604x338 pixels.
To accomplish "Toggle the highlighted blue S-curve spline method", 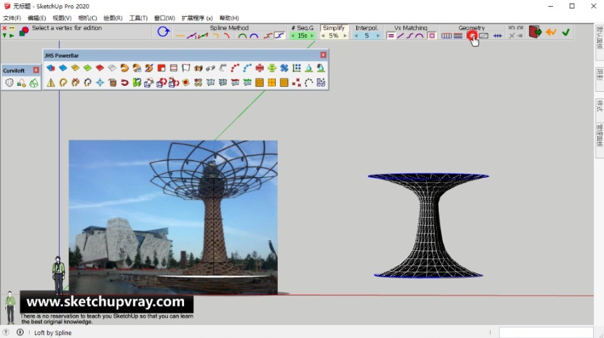I will point(279,36).
